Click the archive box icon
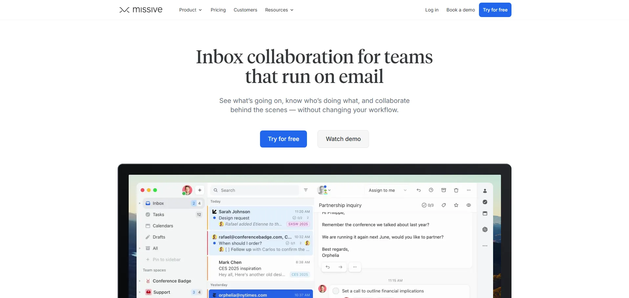 tap(444, 190)
